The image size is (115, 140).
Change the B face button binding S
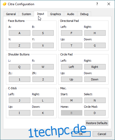(x=43, y=33)
